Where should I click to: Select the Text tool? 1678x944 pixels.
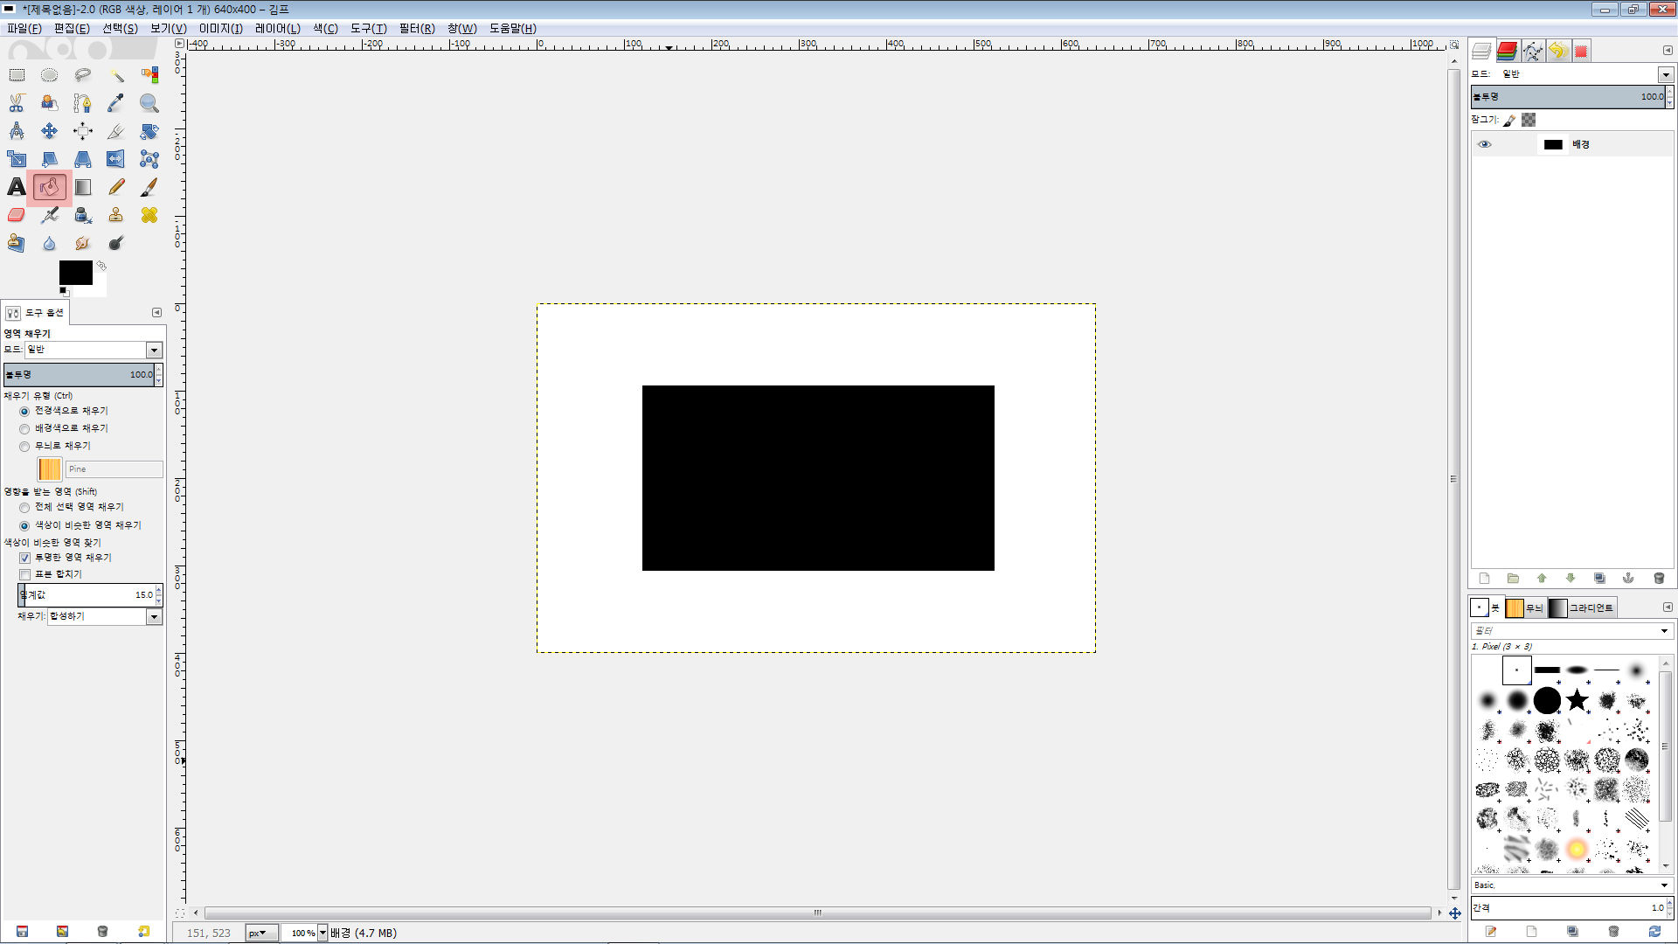(17, 187)
